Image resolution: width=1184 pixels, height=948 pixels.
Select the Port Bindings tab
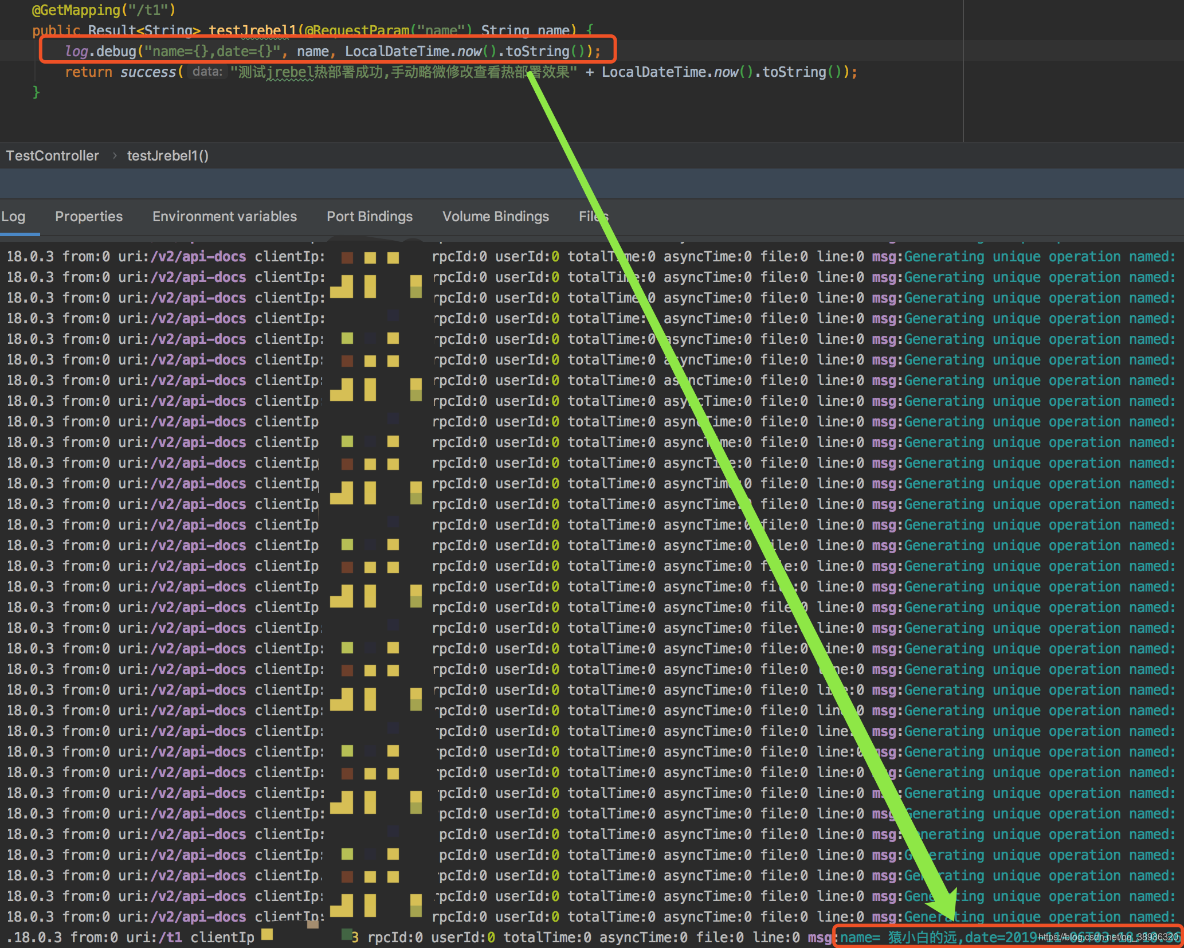pyautogui.click(x=370, y=217)
